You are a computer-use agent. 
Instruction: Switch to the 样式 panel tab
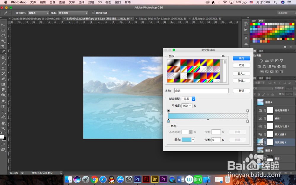[x=261, y=51]
